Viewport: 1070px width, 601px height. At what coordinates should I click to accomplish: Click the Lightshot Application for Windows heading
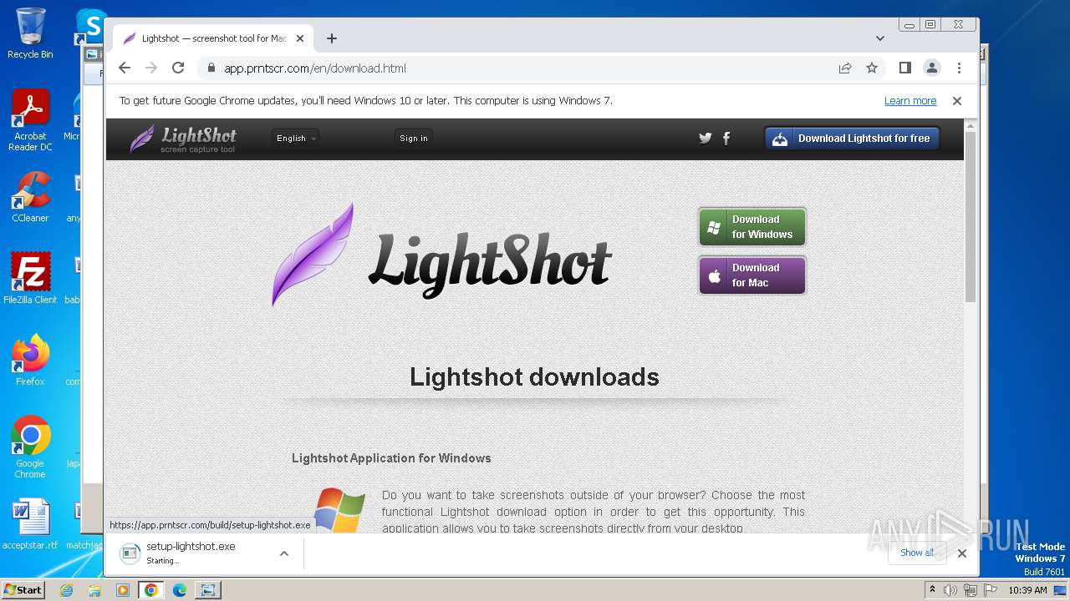coord(391,458)
